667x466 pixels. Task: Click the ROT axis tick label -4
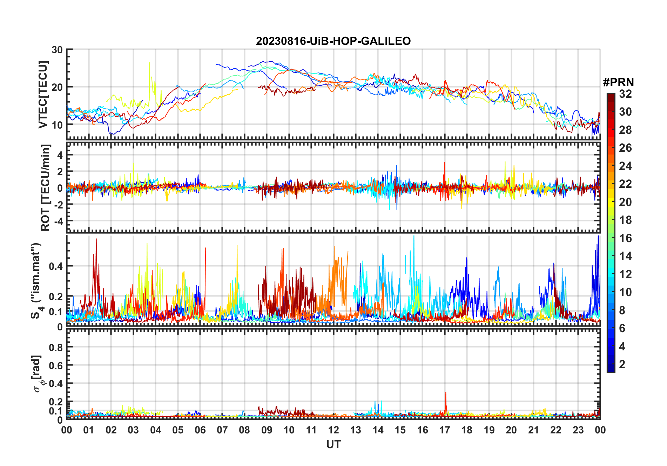click(x=58, y=221)
